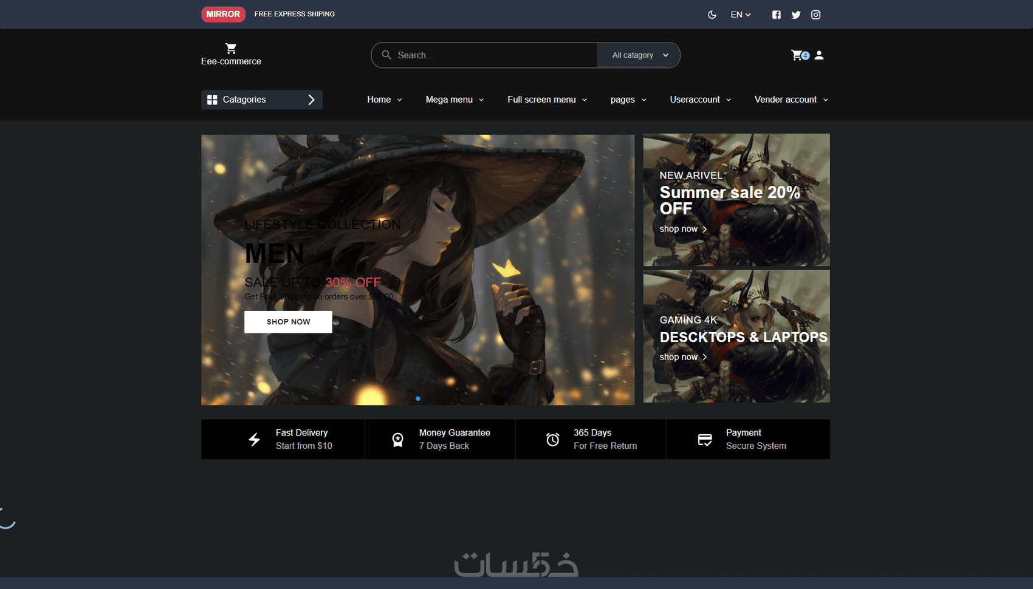Click the magnifier search icon

(386, 55)
